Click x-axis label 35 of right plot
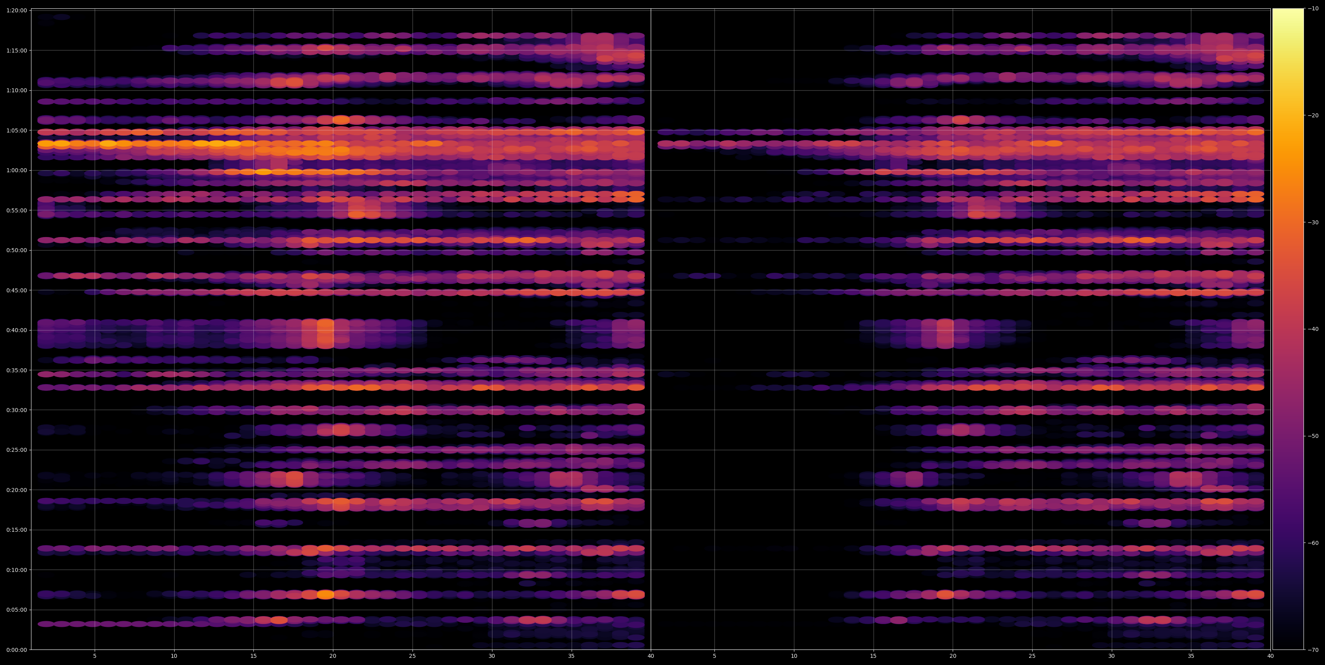 (x=1191, y=656)
